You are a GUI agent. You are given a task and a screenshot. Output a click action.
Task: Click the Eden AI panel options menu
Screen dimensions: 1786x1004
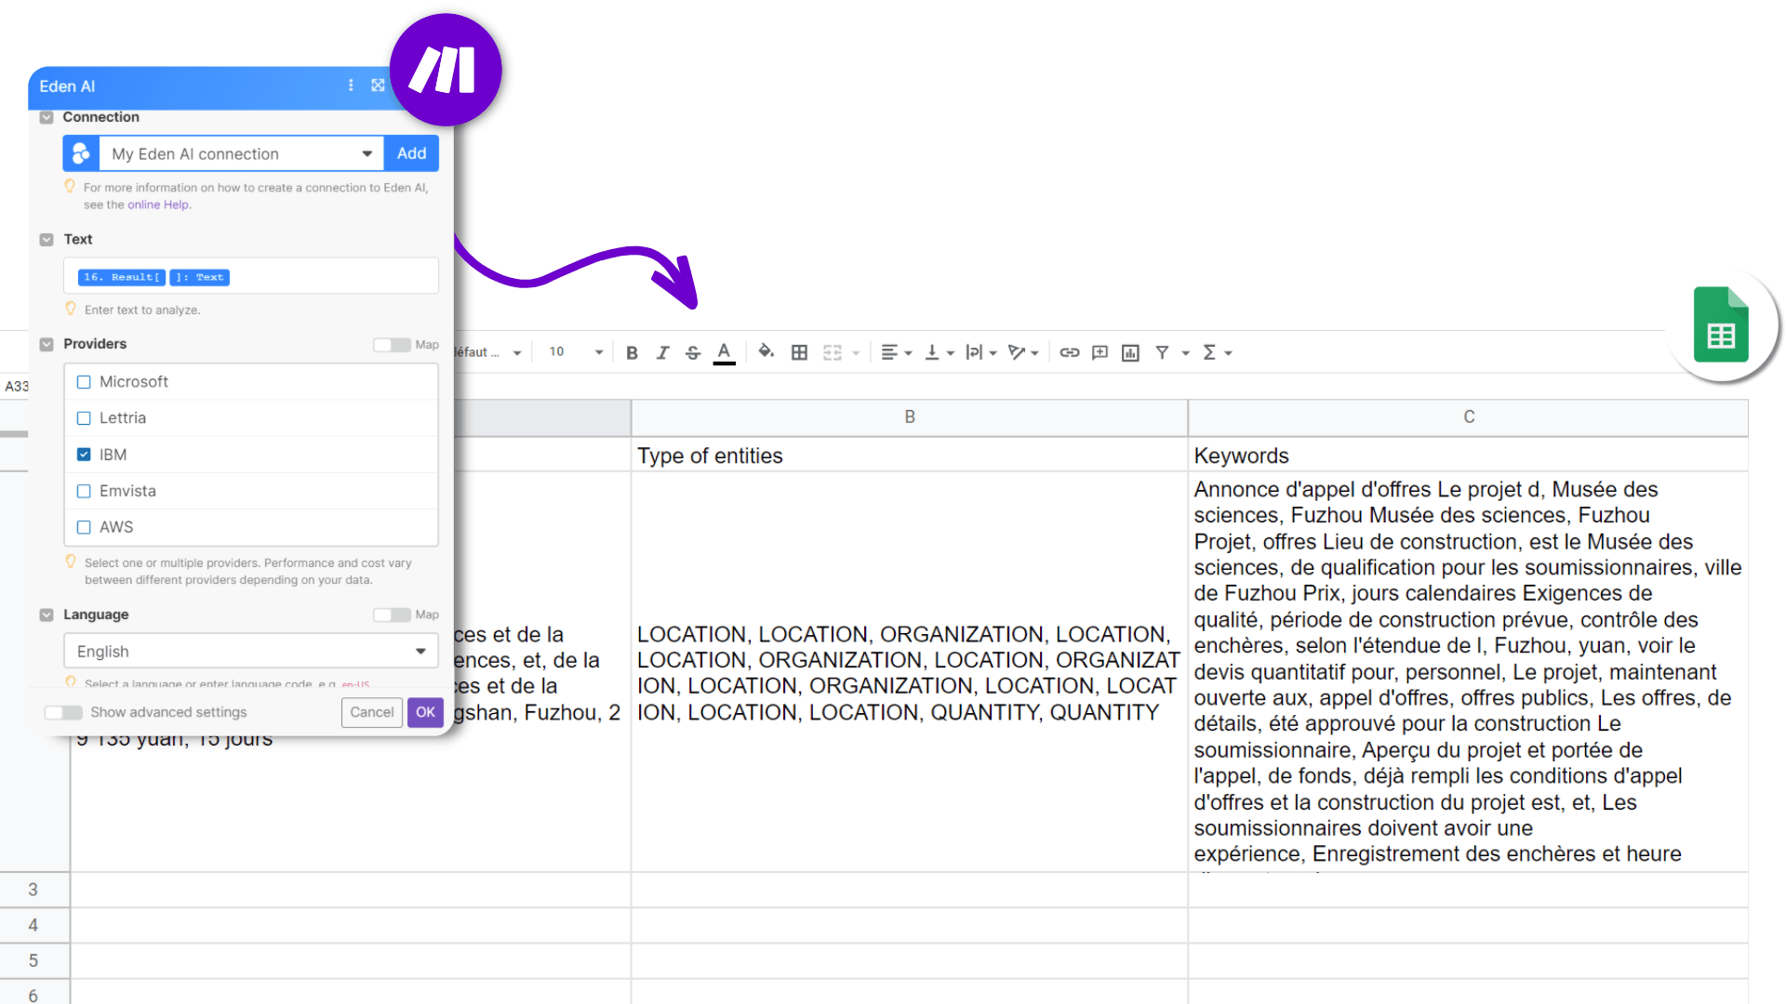pos(351,85)
